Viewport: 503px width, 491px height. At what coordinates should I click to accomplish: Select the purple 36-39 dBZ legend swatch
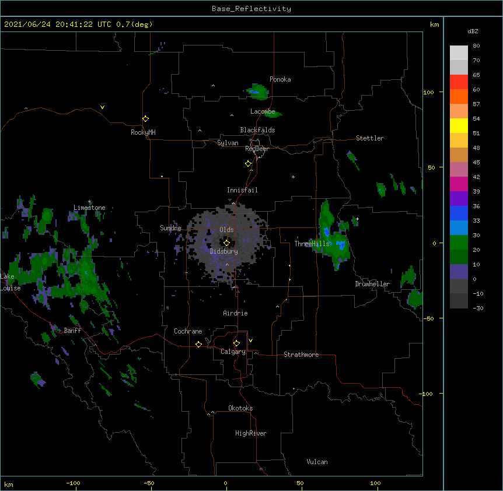click(x=459, y=198)
